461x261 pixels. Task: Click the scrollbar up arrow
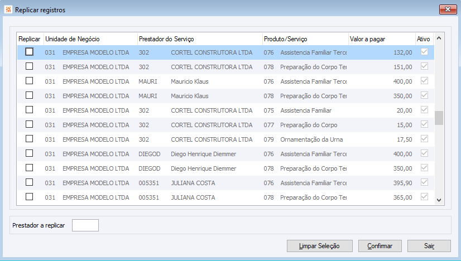[439, 38]
